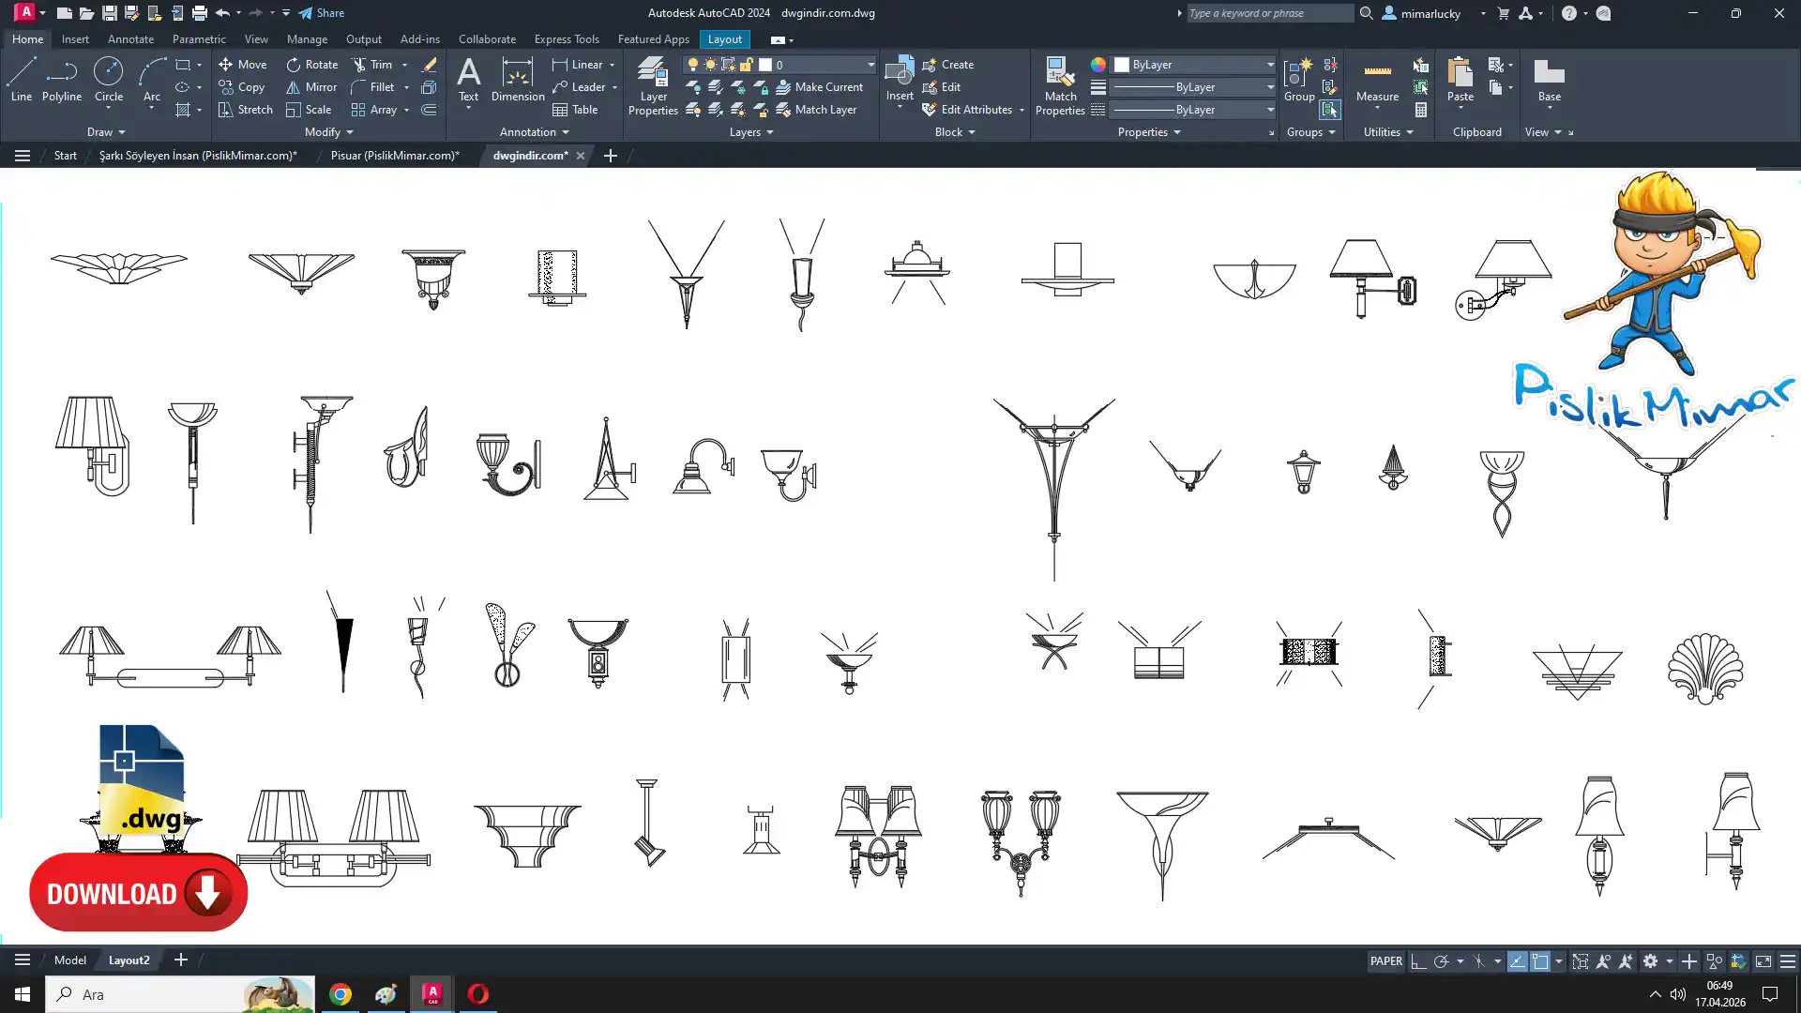The image size is (1801, 1013).
Task: Open the layer name dropdown list
Action: click(870, 65)
